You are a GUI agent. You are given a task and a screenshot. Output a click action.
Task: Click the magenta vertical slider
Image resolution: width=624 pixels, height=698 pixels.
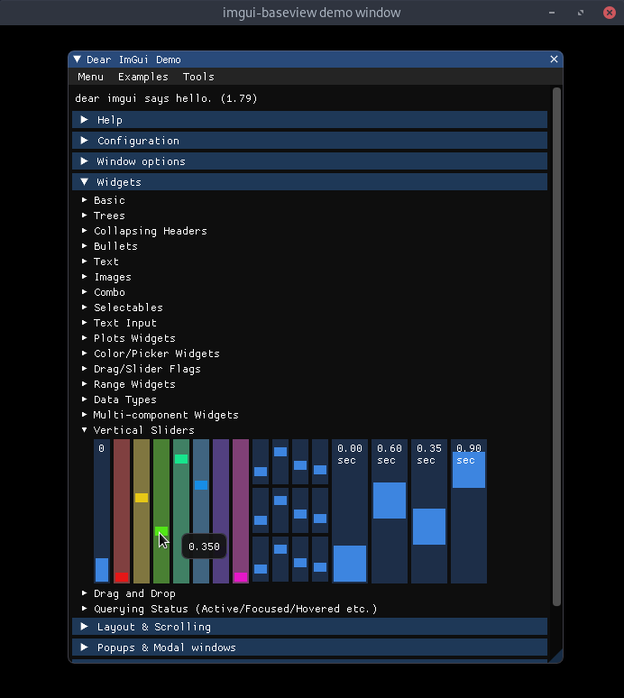point(241,511)
